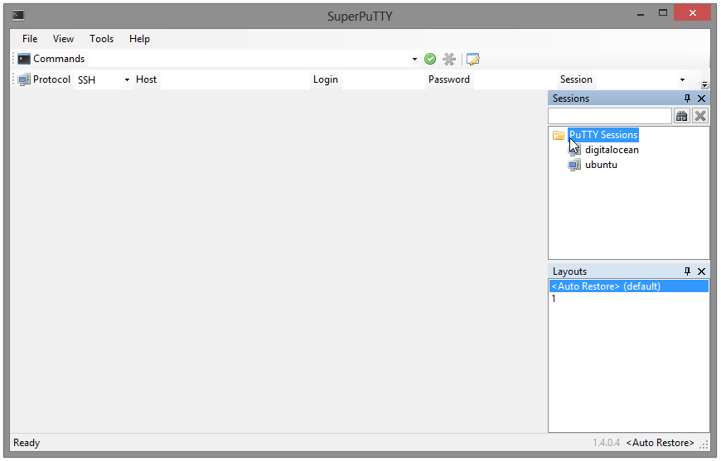The image size is (721, 461).
Task: Select the digitalocean session
Action: (612, 150)
